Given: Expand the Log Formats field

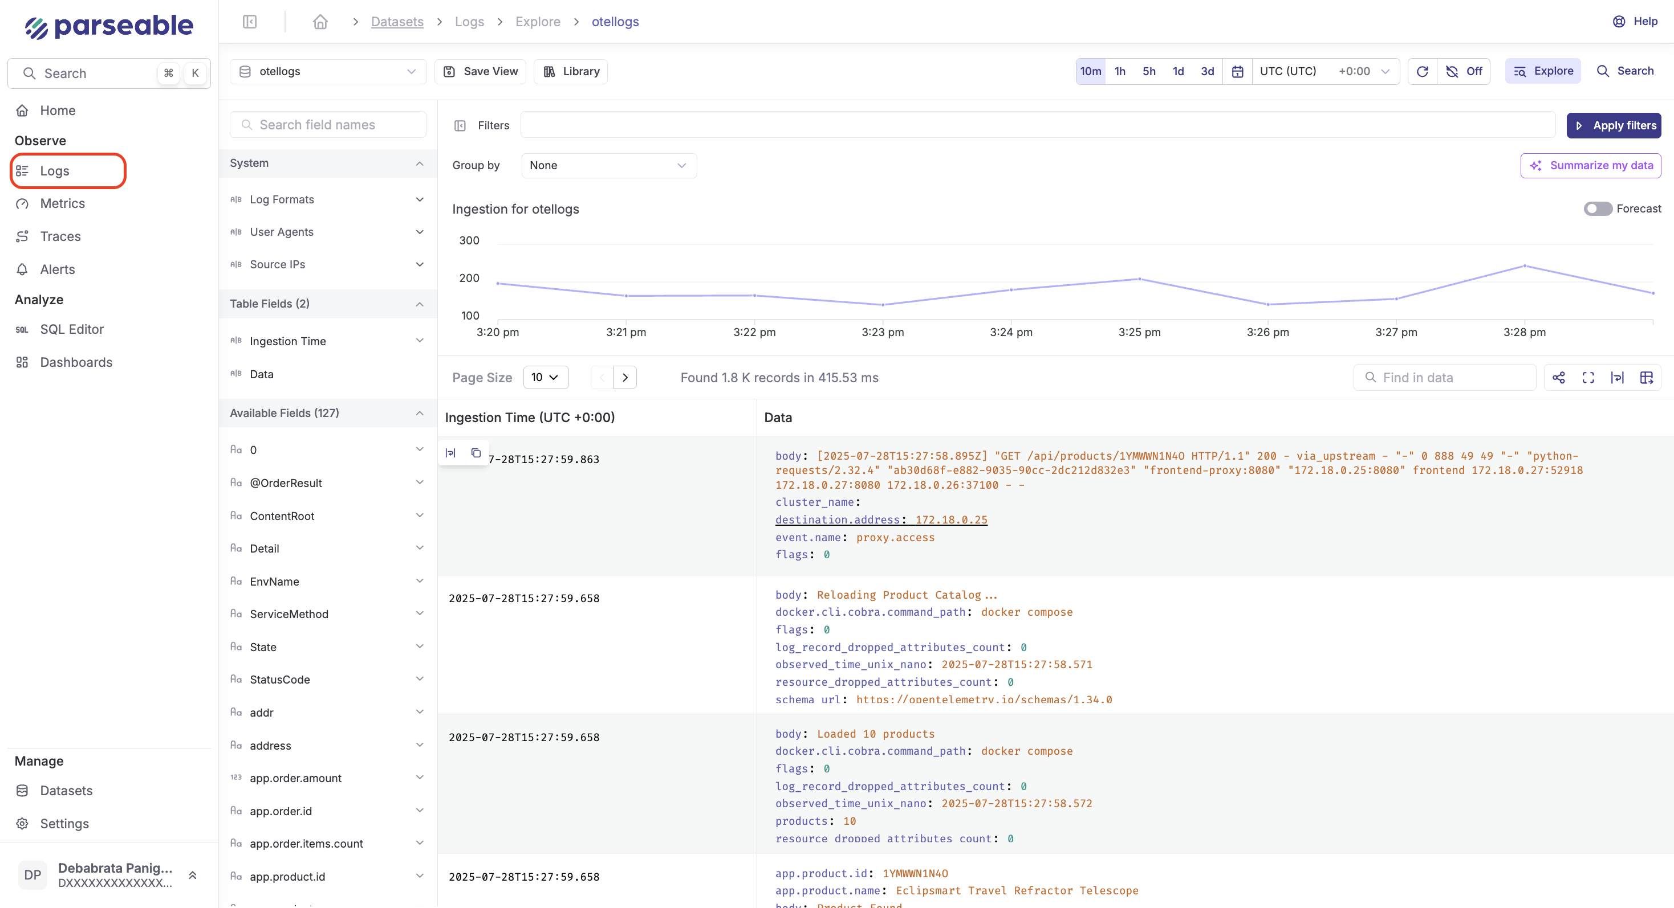Looking at the screenshot, I should tap(327, 199).
